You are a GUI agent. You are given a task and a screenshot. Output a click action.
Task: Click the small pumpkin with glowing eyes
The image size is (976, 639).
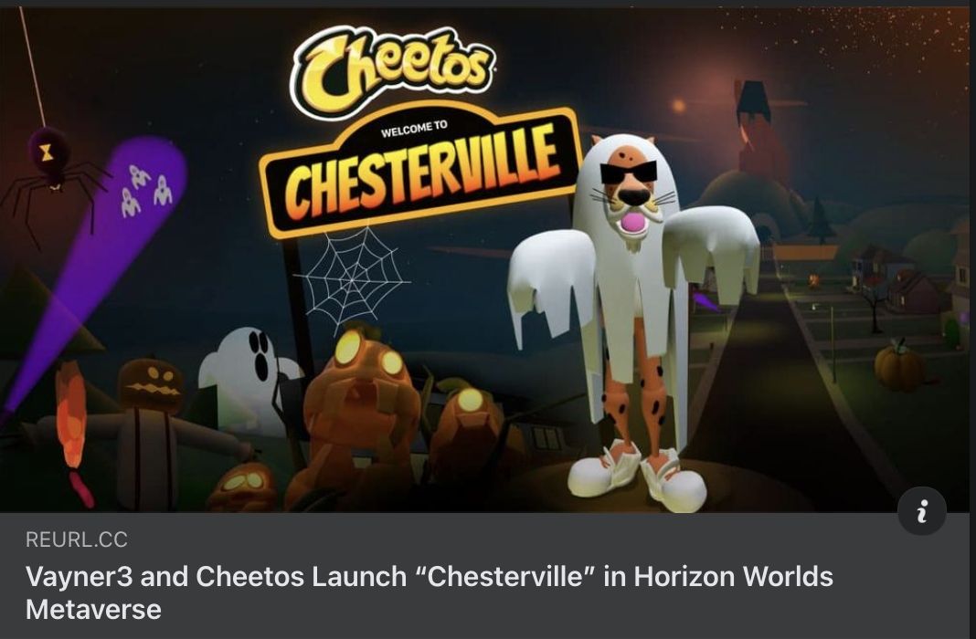coord(243,487)
